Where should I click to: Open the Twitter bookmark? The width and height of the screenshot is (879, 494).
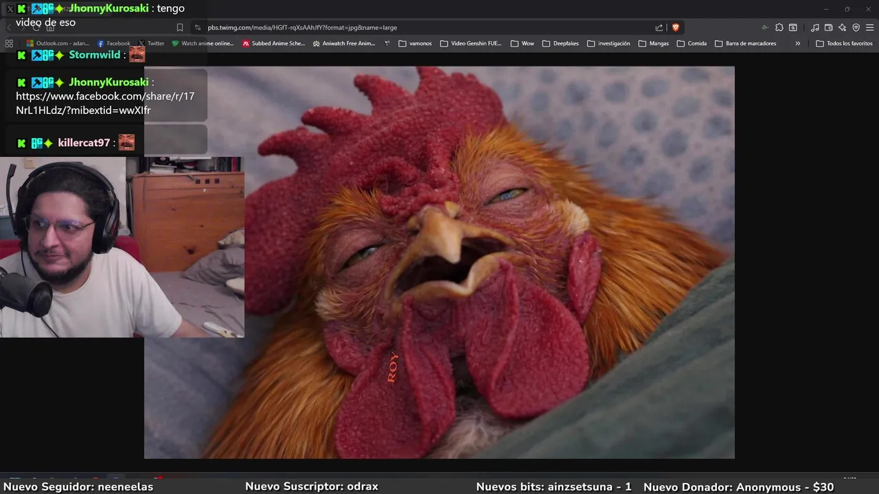151,43
